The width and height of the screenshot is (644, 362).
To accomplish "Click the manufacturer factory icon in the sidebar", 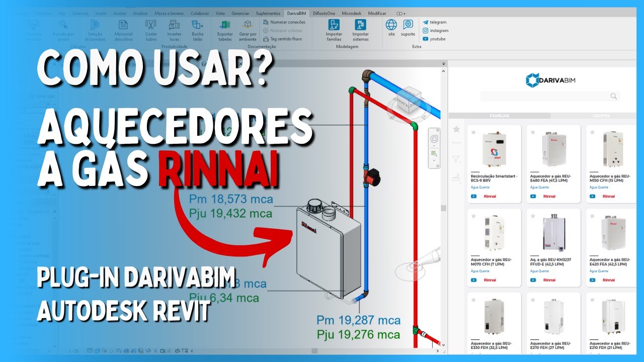I will coord(456,177).
